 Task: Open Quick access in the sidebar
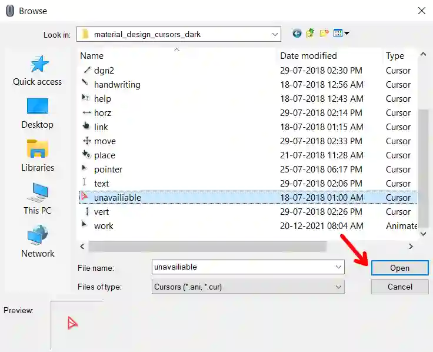38,71
